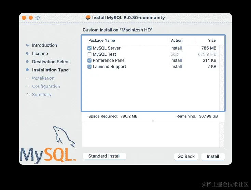
Task: Click the Install action for Preference Pane
Action: pyautogui.click(x=176, y=60)
